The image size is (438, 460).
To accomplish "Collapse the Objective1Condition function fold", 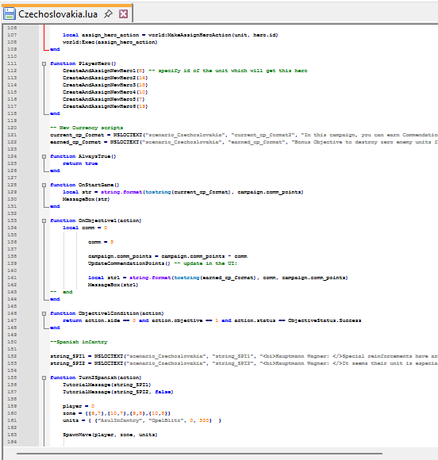I will click(44, 313).
